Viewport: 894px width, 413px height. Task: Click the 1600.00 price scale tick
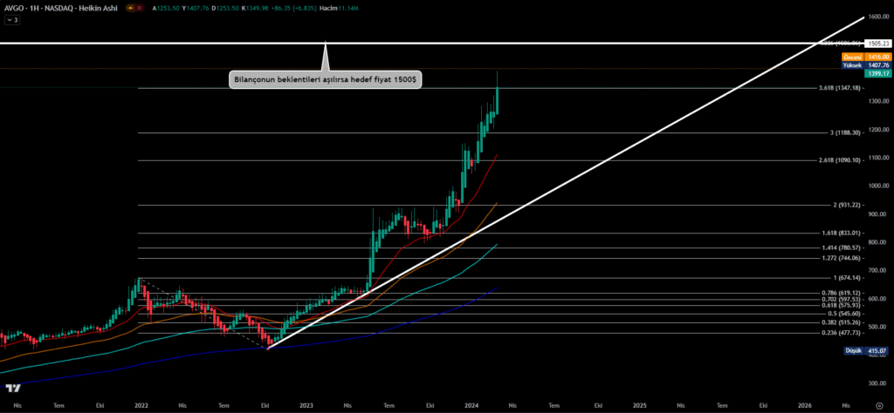(x=877, y=17)
